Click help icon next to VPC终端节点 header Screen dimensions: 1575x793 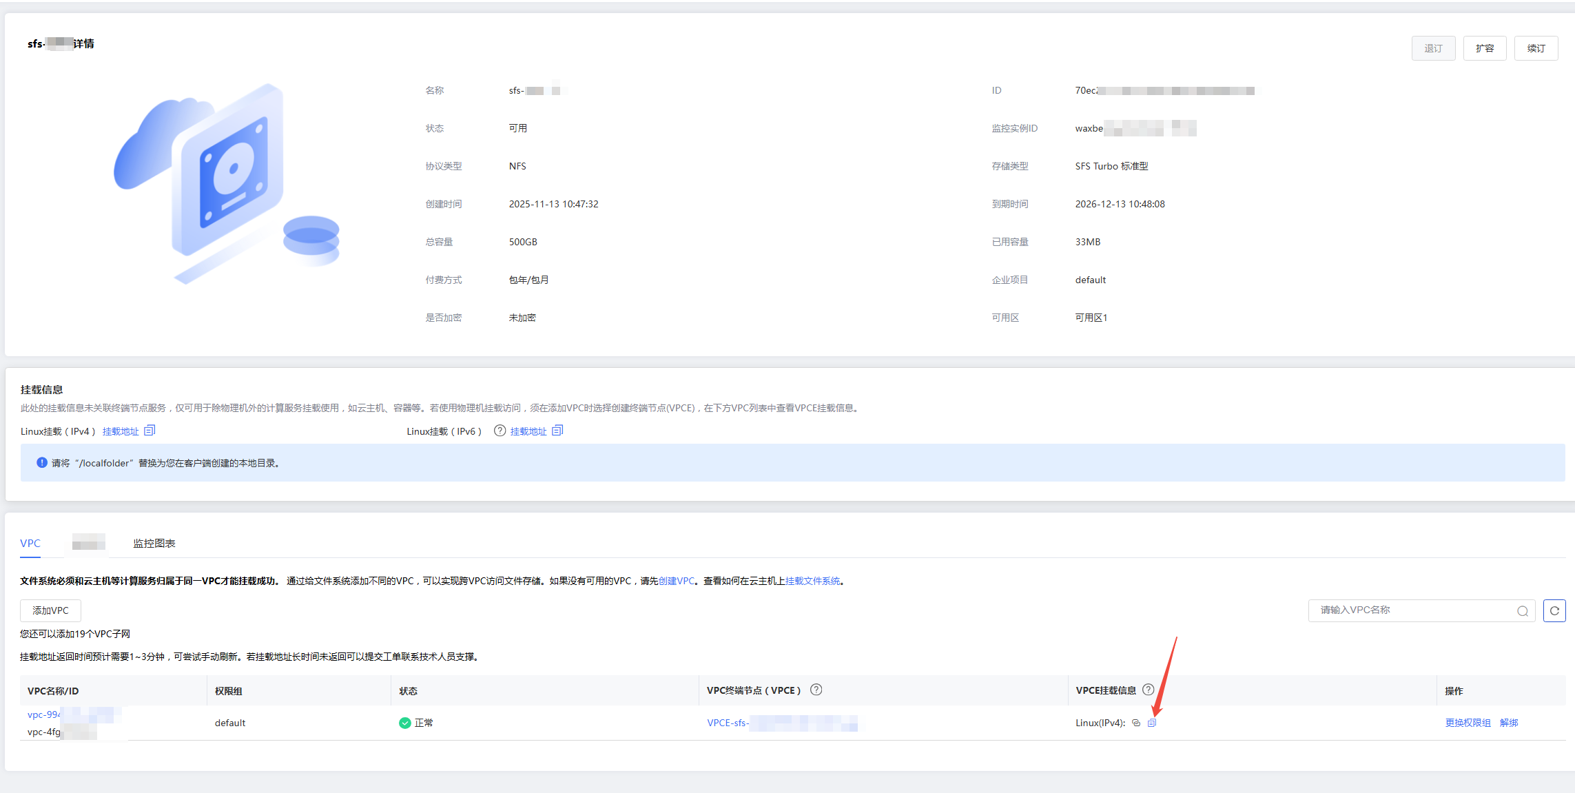816,690
